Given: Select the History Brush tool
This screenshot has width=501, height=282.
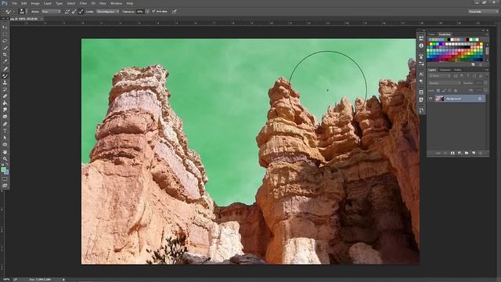Looking at the screenshot, I should coord(5,89).
